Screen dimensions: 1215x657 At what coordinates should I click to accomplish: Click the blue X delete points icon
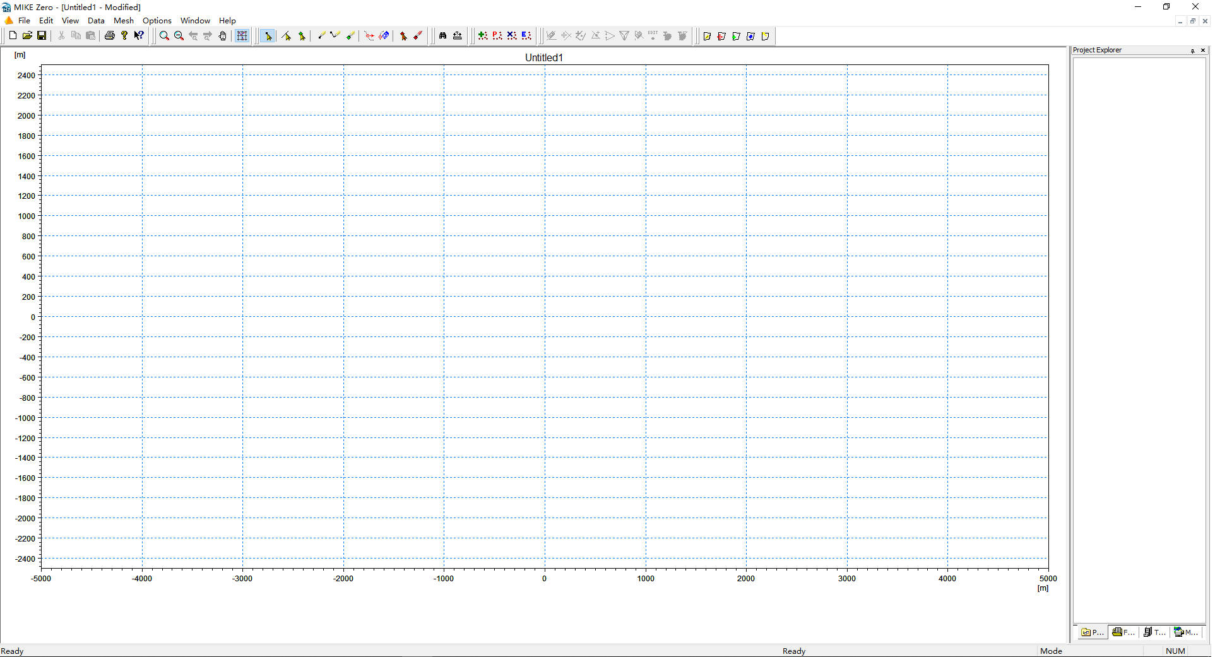pyautogui.click(x=512, y=36)
